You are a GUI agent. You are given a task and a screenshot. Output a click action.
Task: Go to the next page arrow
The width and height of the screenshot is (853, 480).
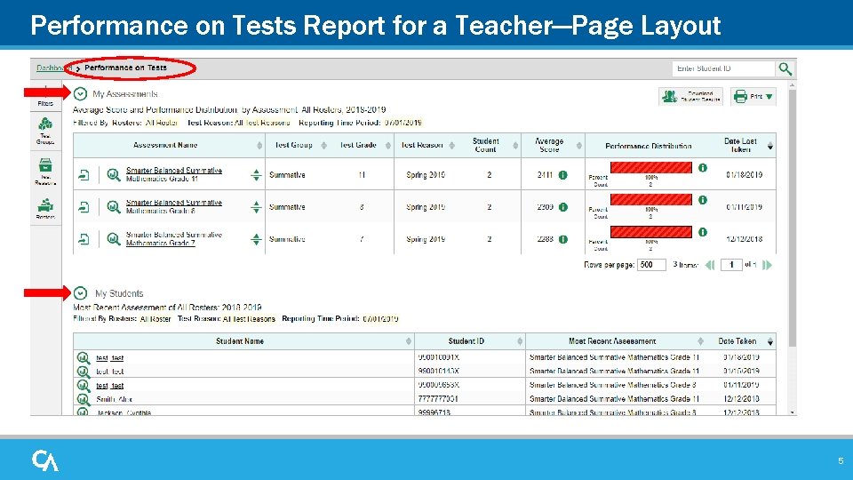point(767,265)
